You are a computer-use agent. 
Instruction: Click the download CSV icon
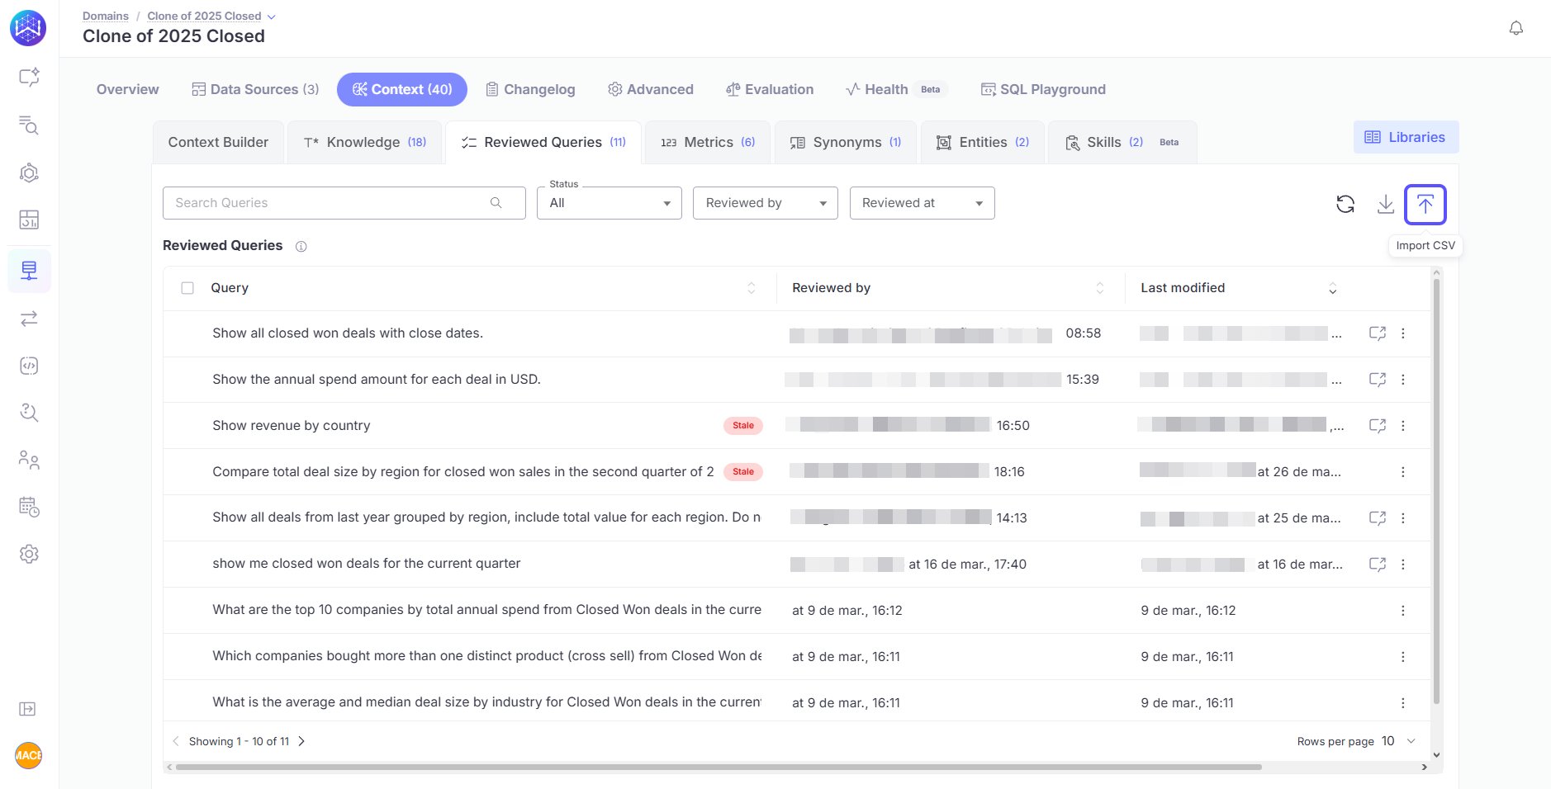coord(1386,204)
